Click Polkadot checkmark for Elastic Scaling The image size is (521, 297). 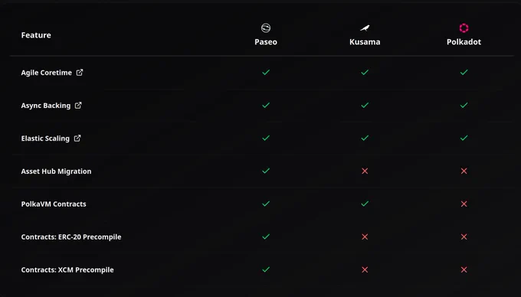(x=464, y=138)
